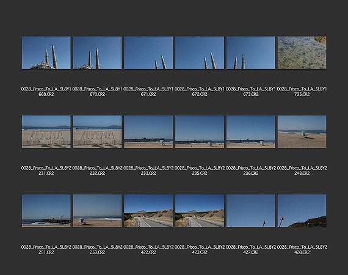Click the filename label ending 423.CR2
This screenshot has width=348, height=275.
click(200, 250)
